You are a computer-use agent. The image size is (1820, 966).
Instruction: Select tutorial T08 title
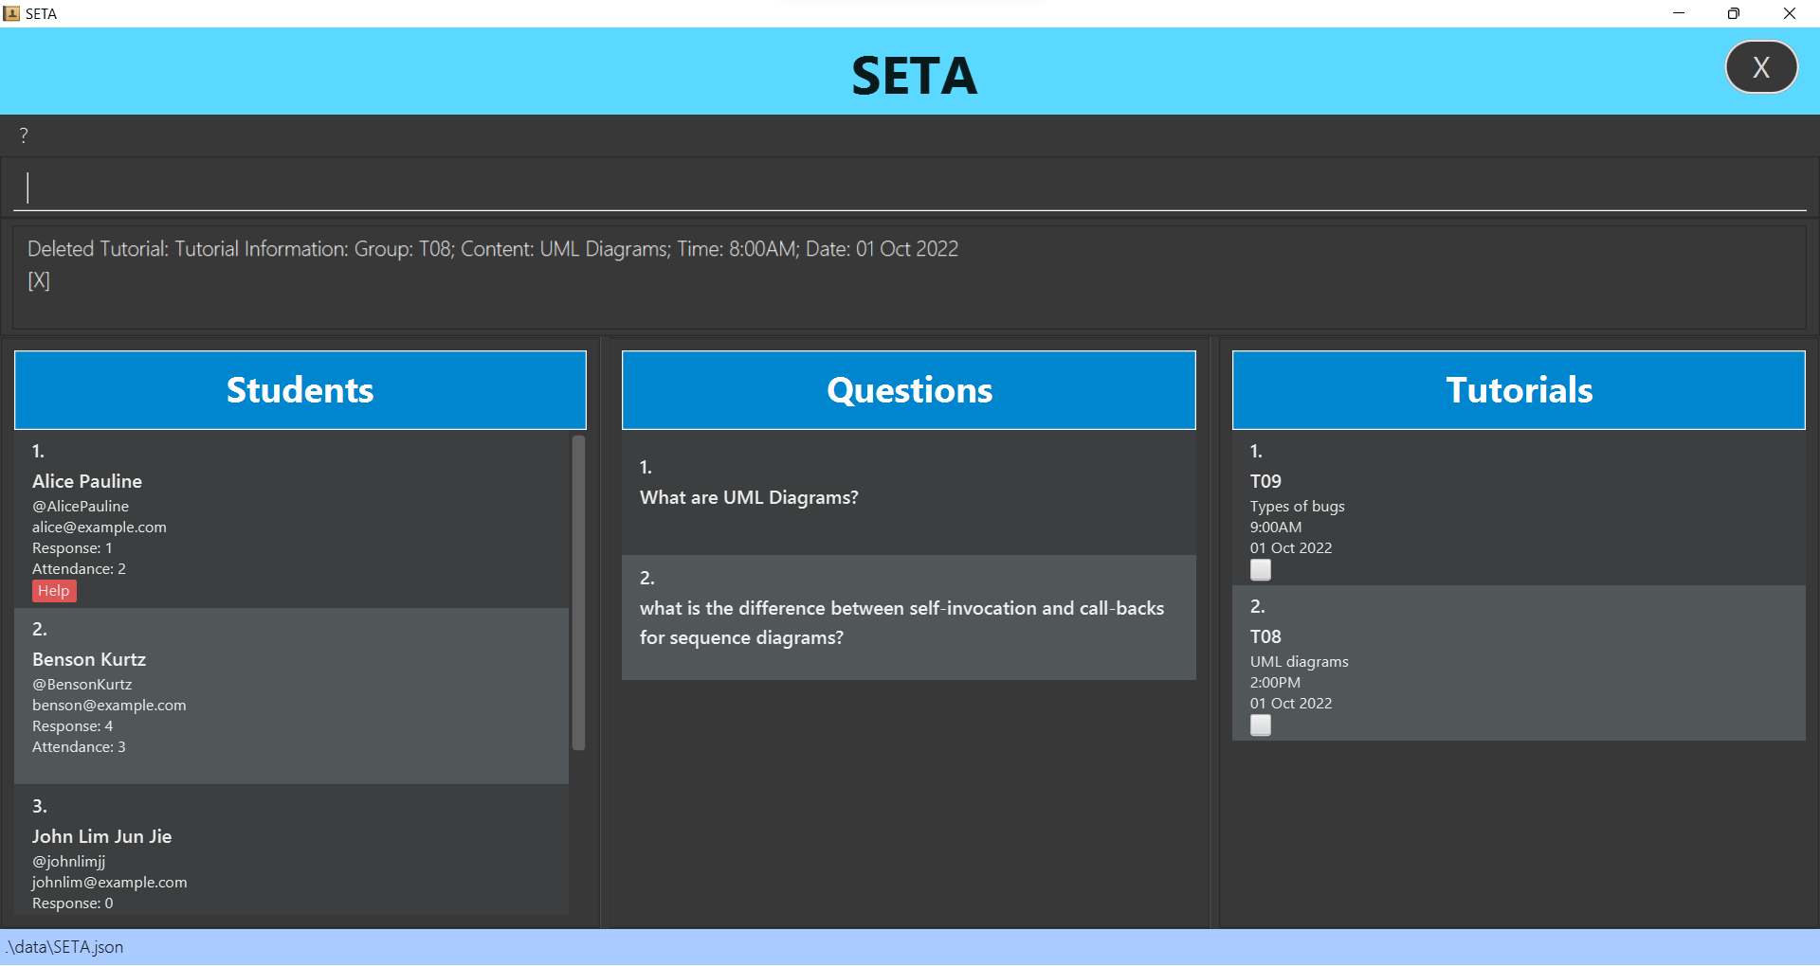(x=1265, y=636)
